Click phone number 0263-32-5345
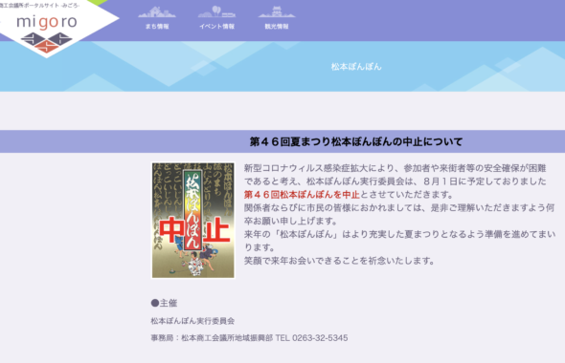565x363 pixels. [x=320, y=338]
